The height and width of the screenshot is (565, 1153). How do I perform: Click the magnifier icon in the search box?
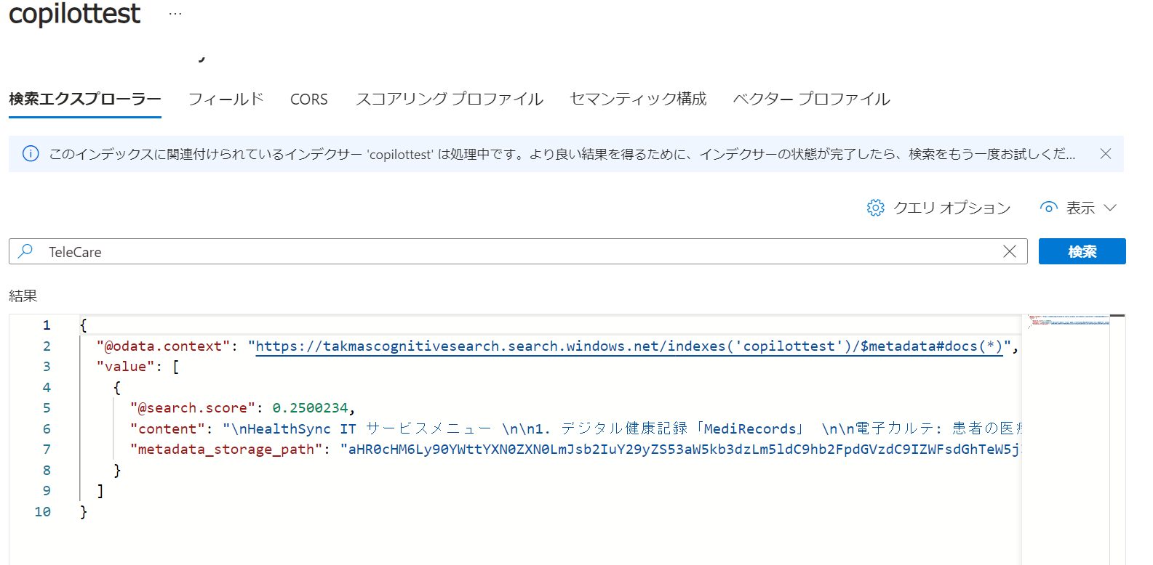pos(25,251)
